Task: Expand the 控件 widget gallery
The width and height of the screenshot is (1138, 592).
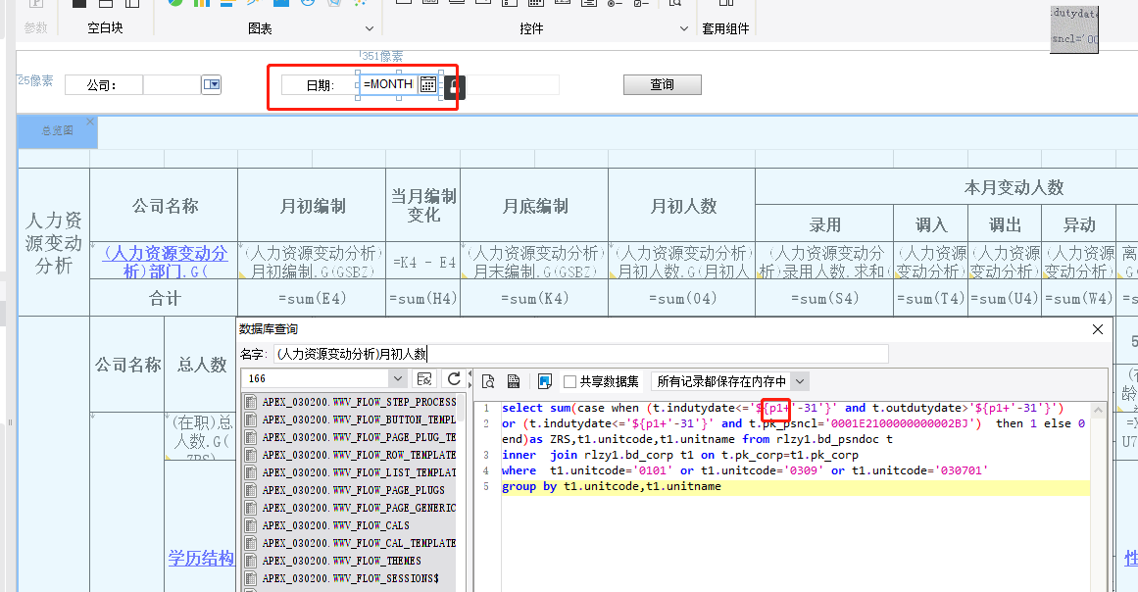Action: (x=683, y=29)
